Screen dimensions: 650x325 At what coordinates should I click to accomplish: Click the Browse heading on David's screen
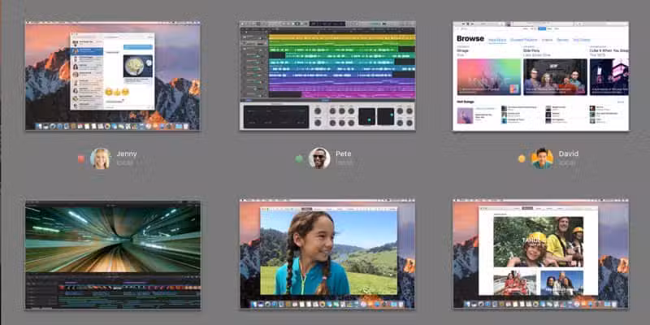click(470, 38)
